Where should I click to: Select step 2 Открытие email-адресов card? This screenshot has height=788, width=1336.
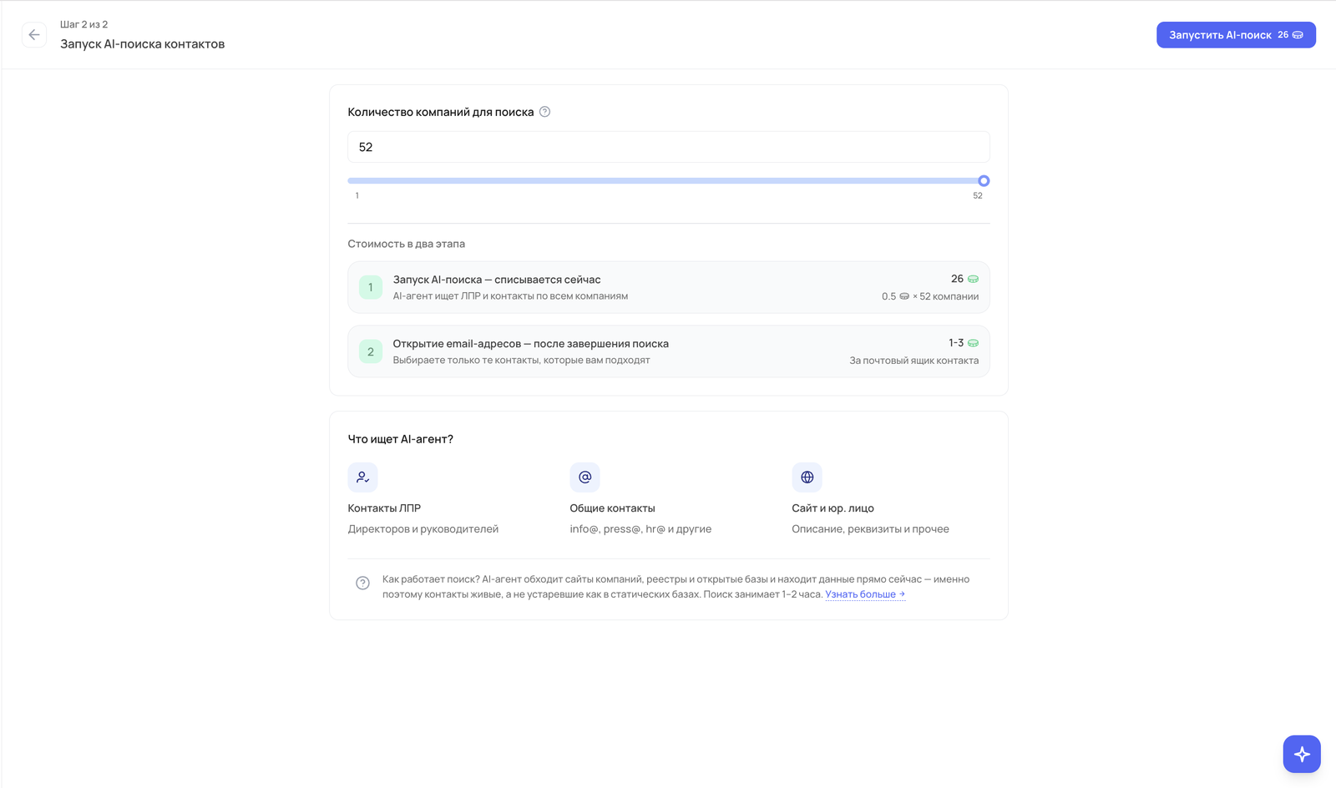pos(669,351)
